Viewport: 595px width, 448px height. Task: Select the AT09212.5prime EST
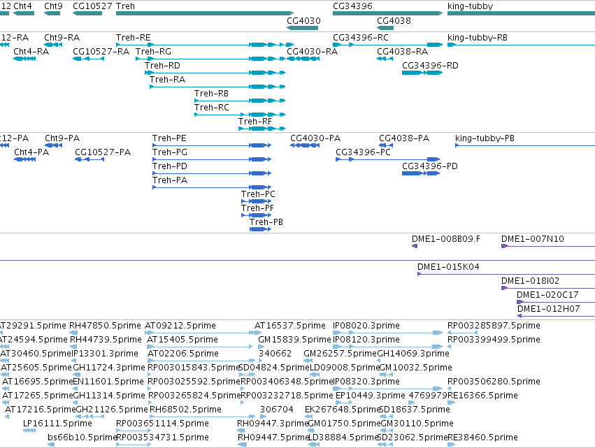coord(203,333)
